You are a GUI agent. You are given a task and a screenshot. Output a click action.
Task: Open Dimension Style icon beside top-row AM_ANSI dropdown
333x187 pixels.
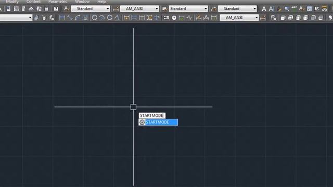[x=116, y=9]
